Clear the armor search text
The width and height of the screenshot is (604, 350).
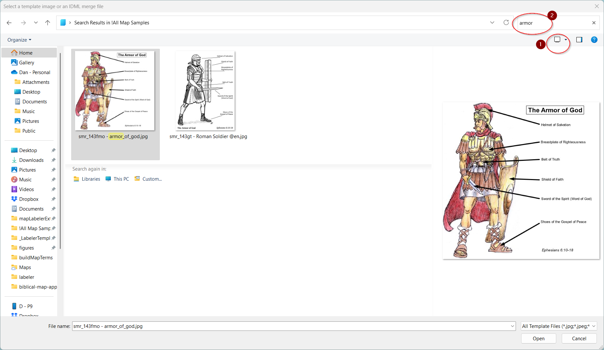[x=593, y=23]
